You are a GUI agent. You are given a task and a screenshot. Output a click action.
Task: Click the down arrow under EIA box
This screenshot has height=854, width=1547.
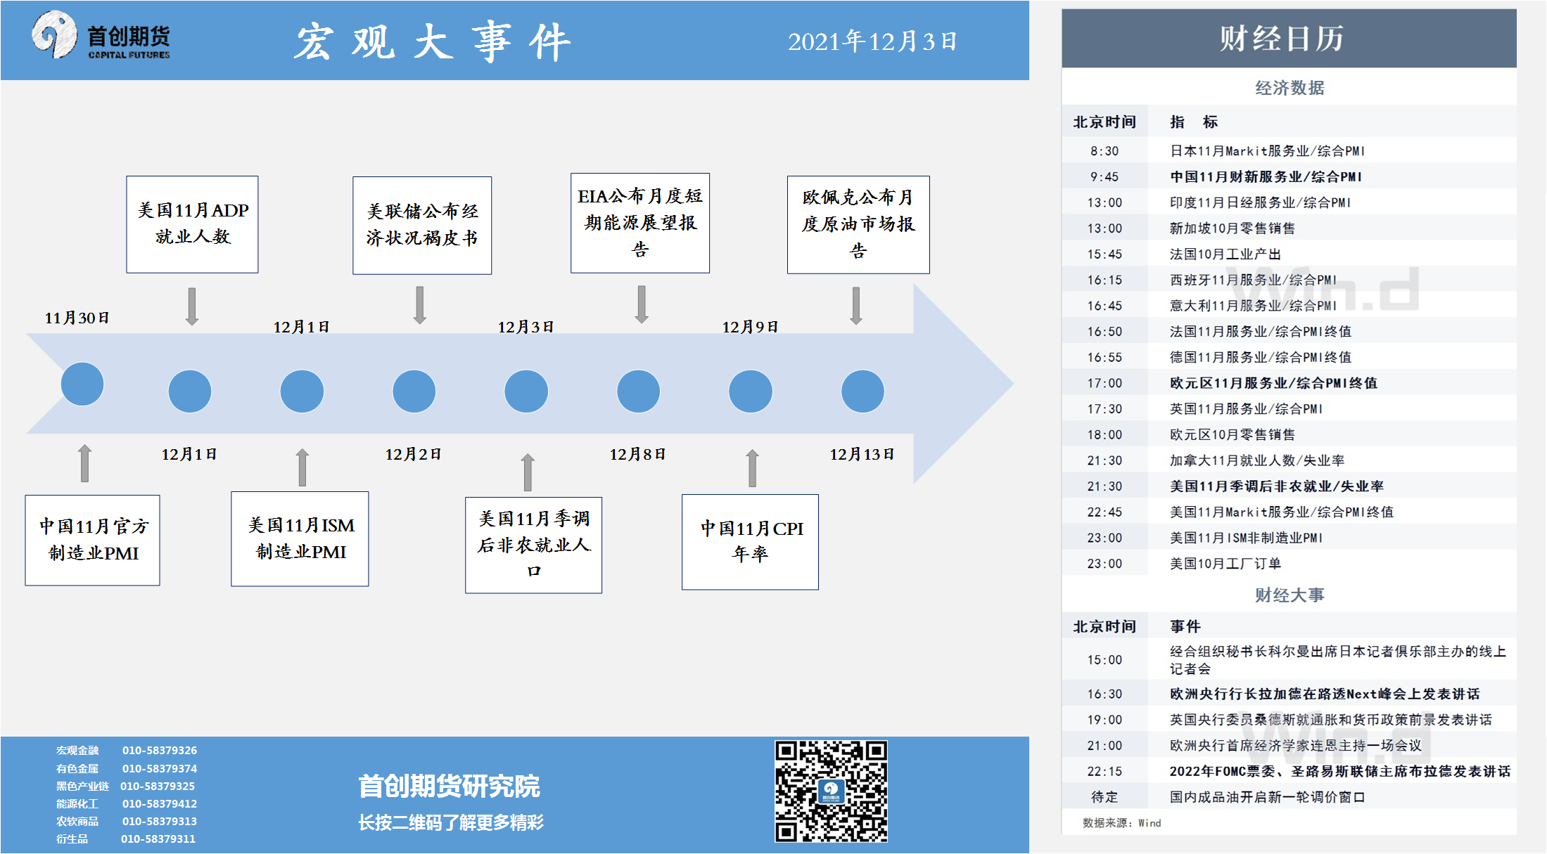click(642, 304)
